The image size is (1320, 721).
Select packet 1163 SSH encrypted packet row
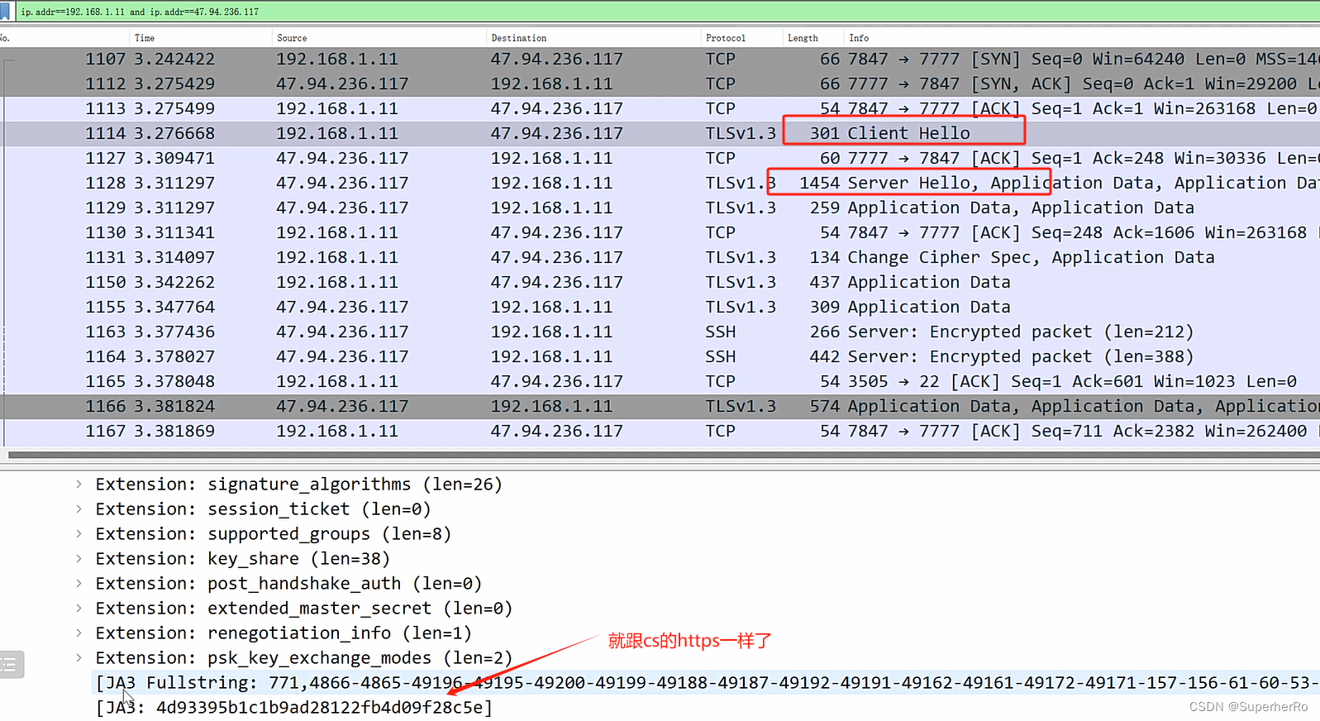tap(660, 332)
